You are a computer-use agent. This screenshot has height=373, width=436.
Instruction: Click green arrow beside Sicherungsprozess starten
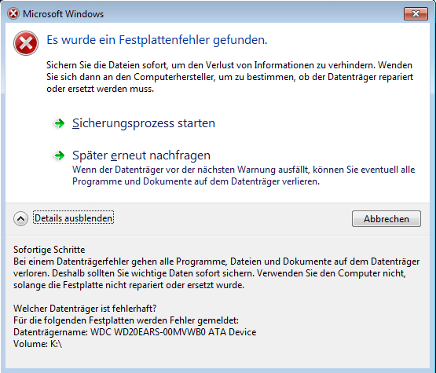[59, 123]
